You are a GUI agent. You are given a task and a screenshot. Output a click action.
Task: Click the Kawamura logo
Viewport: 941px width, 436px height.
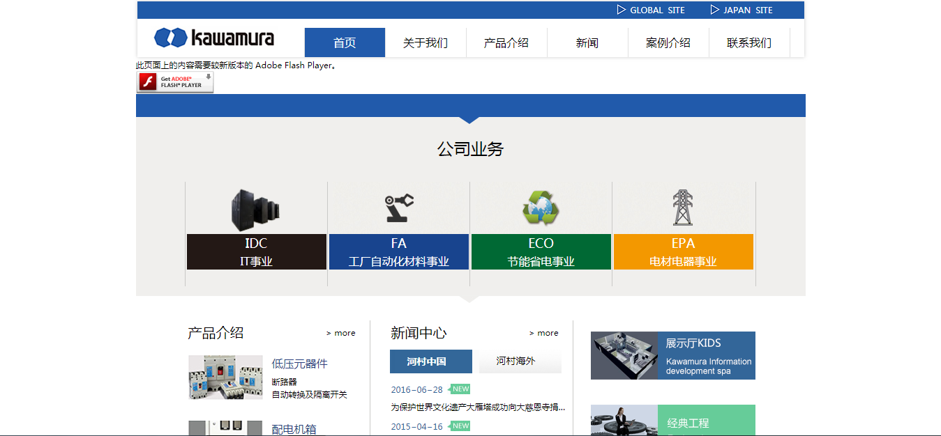[x=213, y=38]
